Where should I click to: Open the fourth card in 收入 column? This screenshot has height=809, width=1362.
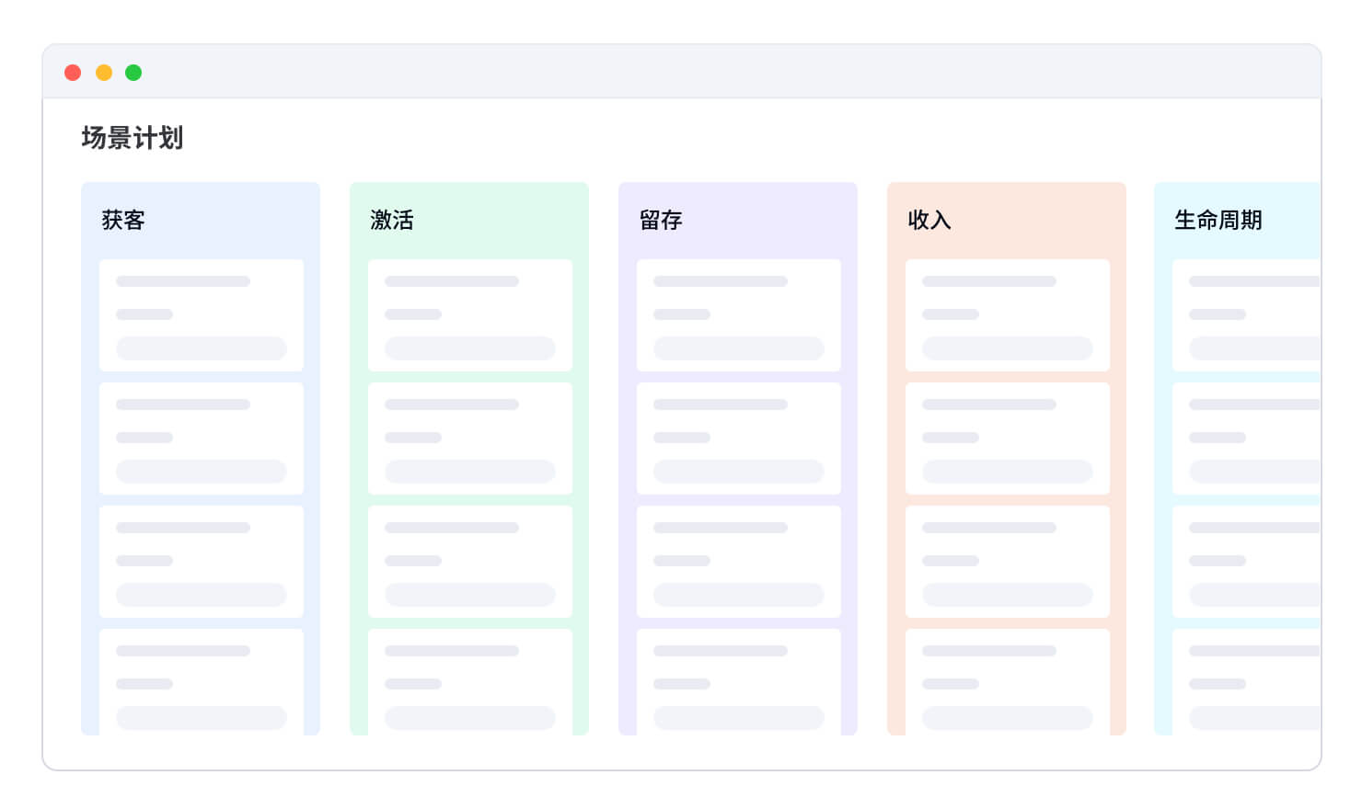[1008, 681]
